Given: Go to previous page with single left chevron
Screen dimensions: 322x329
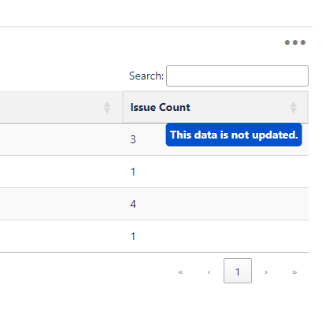Looking at the screenshot, I should (209, 272).
